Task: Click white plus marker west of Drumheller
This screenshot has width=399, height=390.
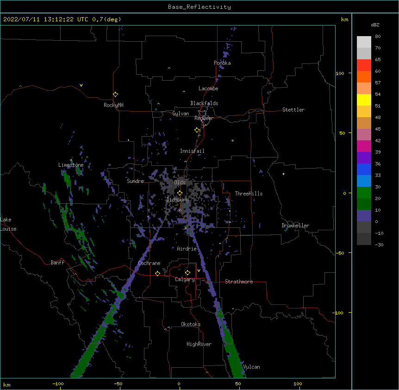Action: [283, 174]
